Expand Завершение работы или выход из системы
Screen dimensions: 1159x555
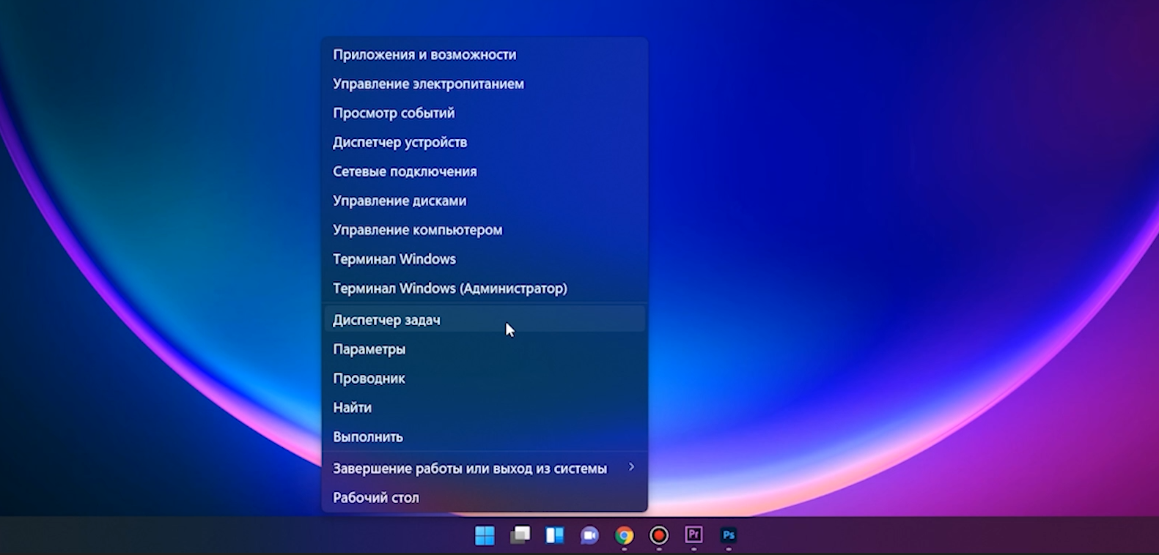pyautogui.click(x=485, y=469)
